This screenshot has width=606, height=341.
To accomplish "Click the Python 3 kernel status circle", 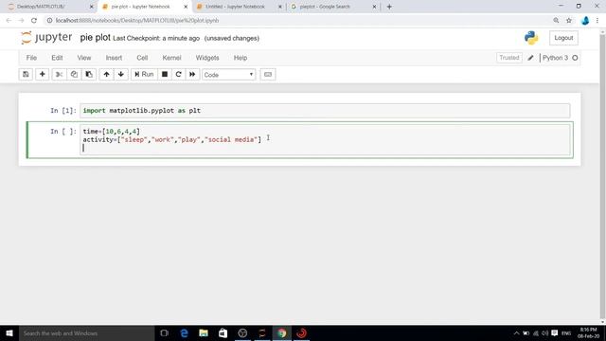I will (575, 58).
